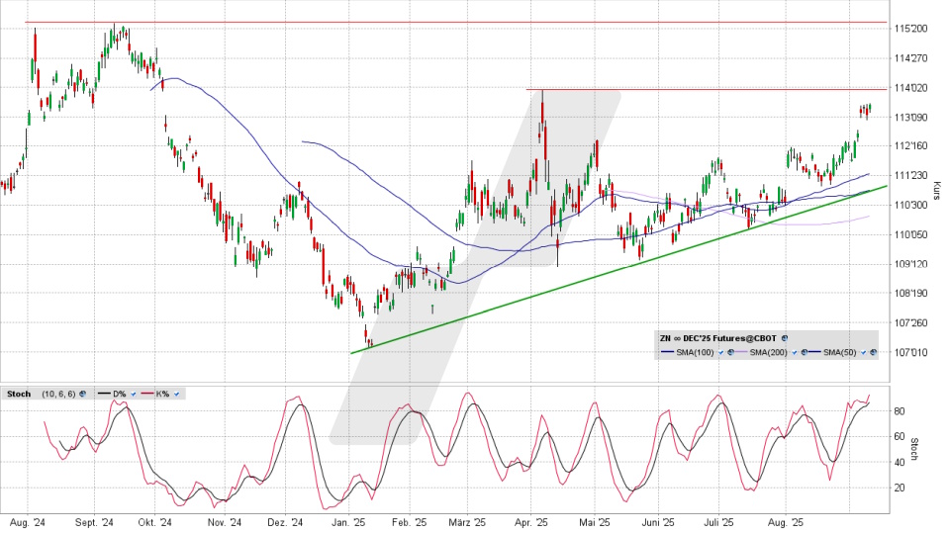Viewport: 950px width, 534px height.
Task: Click the 110'300 price axis label
Action: 910,205
